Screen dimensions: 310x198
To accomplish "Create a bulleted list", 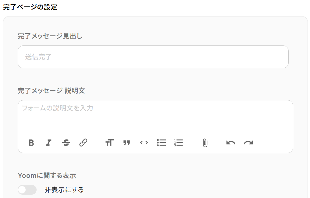I will (x=161, y=142).
